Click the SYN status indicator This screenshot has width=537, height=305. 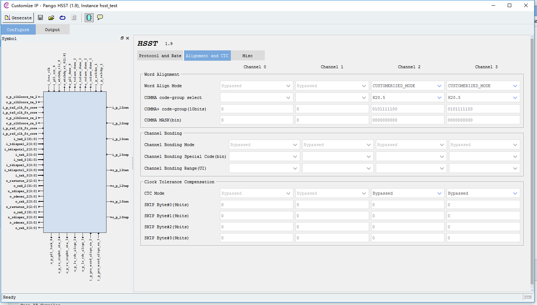point(528,297)
